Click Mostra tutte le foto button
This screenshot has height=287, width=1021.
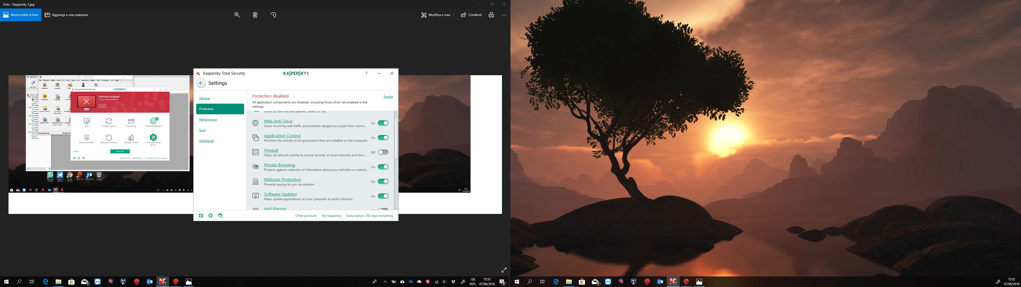(x=21, y=15)
